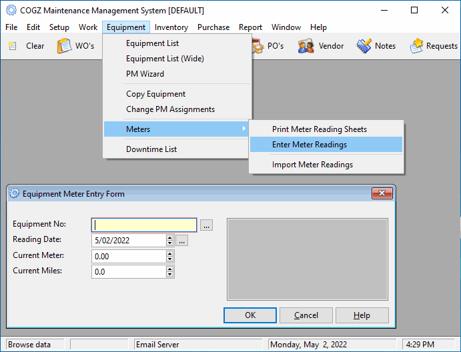The width and height of the screenshot is (461, 352).
Task: Click the 4:29 PM status time
Action: pyautogui.click(x=420, y=345)
